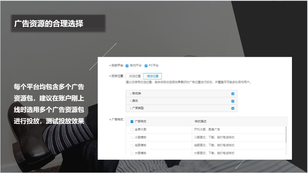
Task: Click the paragraph starting 每个平台均包含
Action: (49, 104)
